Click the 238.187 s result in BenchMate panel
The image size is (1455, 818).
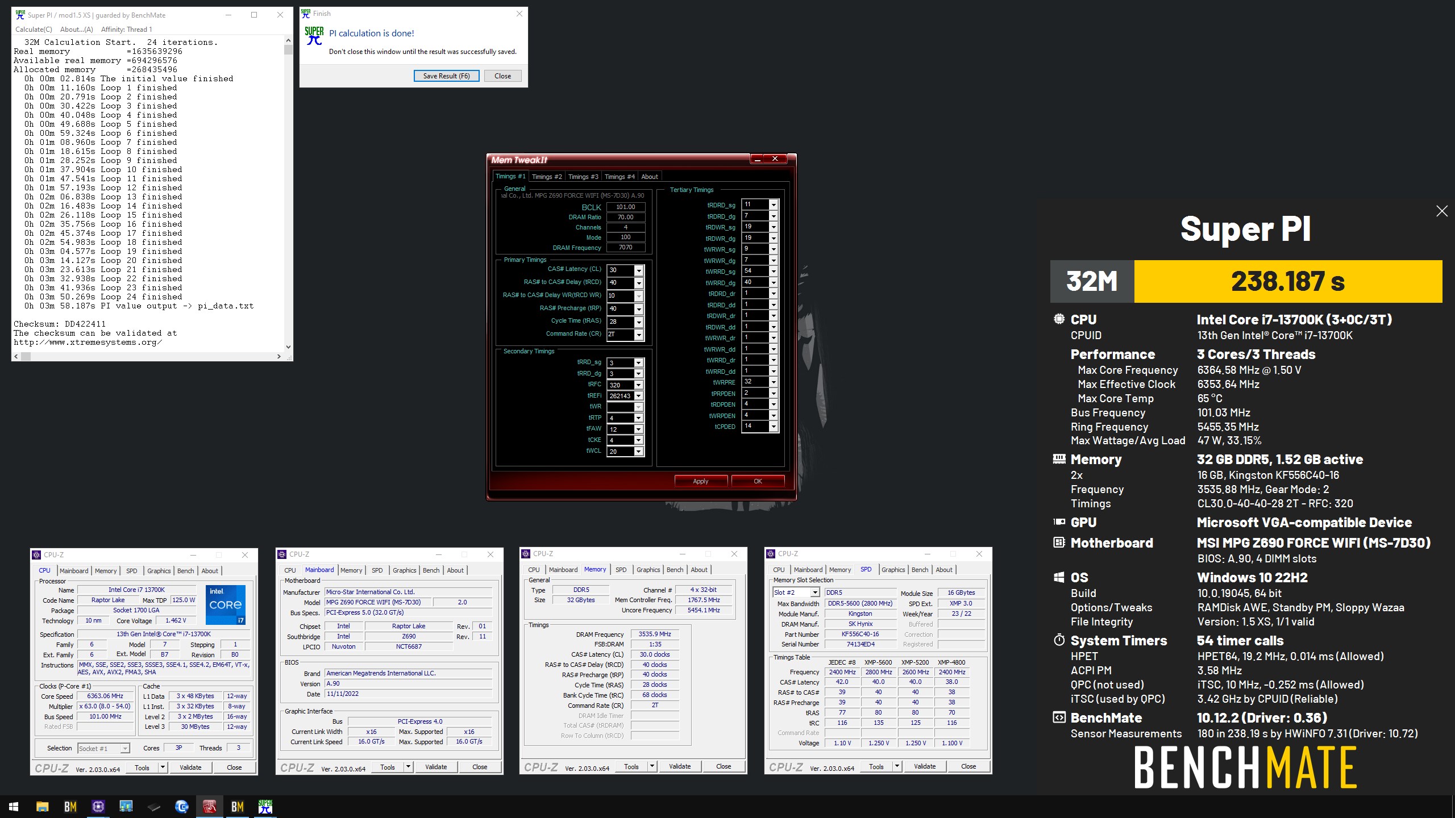pos(1288,281)
